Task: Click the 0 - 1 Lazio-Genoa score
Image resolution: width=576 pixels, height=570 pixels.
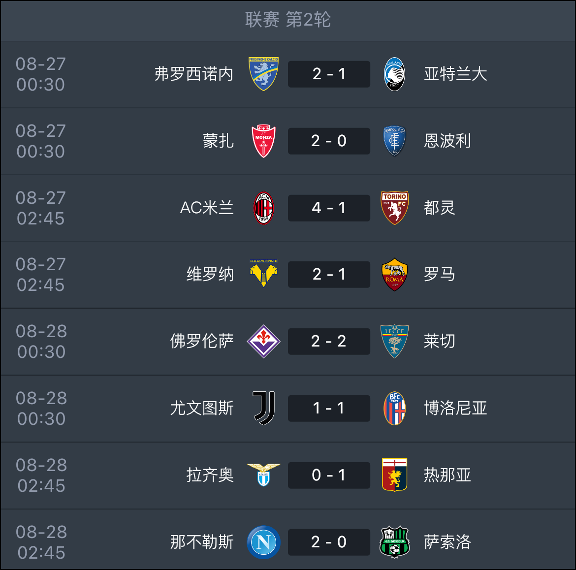Action: (x=329, y=475)
